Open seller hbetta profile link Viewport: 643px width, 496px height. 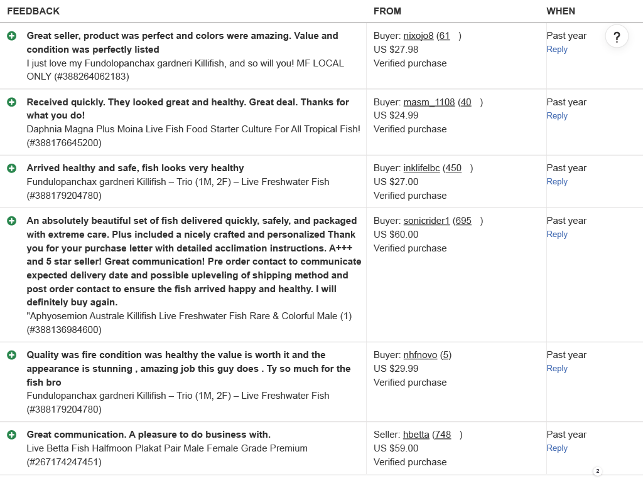[416, 435]
